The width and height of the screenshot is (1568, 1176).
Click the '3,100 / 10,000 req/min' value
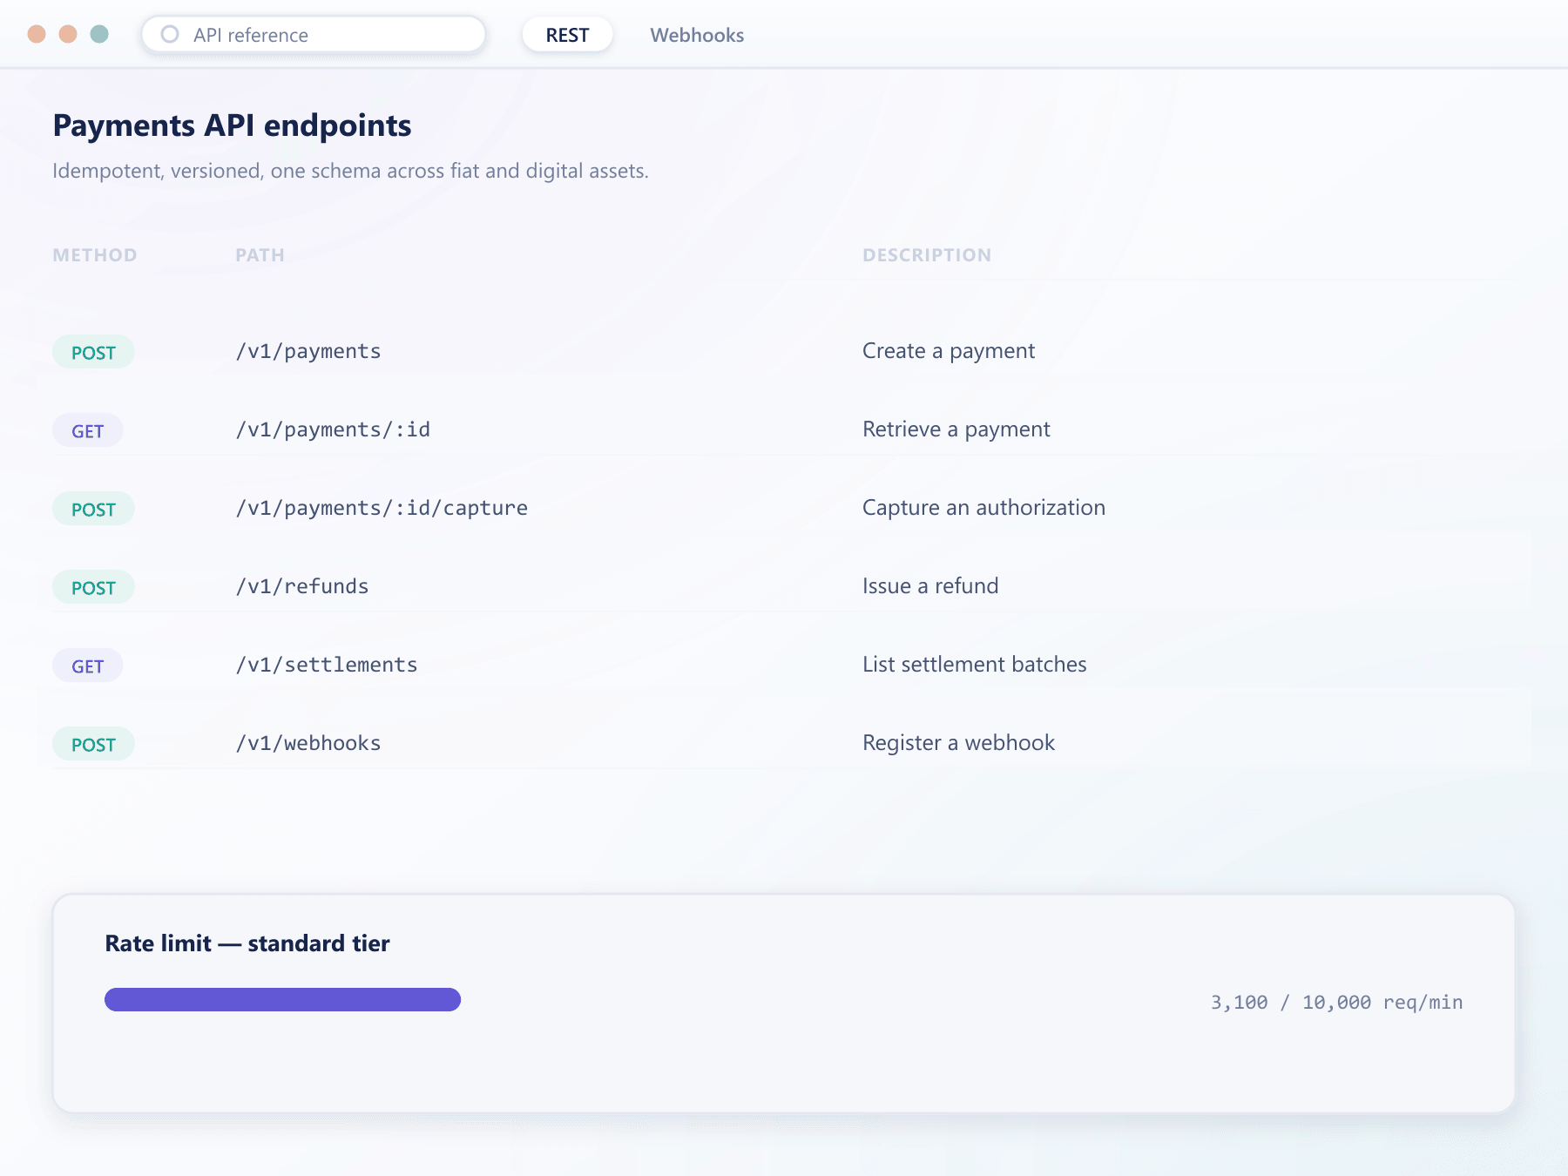coord(1336,1002)
